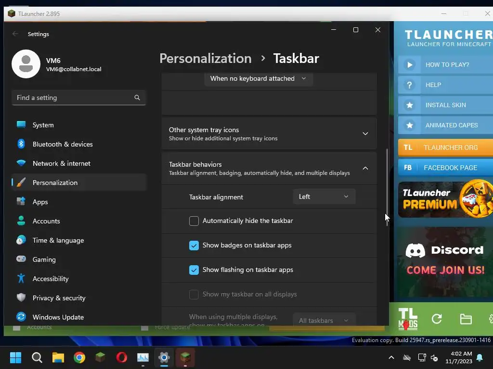The image size is (493, 369).
Task: Click the Discord Come Join Us banner
Action: pyautogui.click(x=445, y=262)
